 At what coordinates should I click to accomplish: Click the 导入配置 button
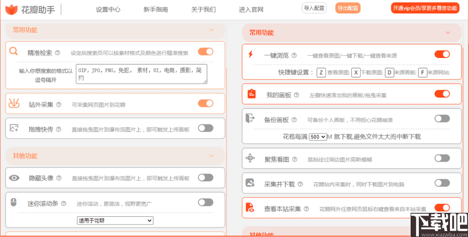[314, 8]
